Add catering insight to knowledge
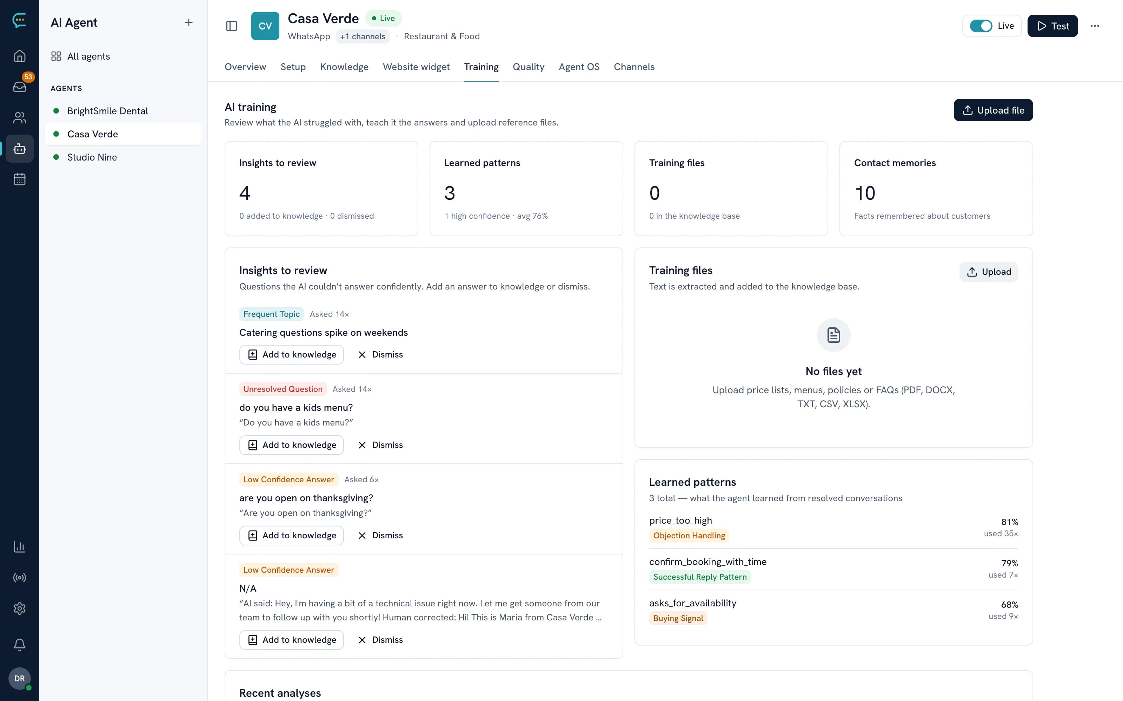 click(291, 355)
